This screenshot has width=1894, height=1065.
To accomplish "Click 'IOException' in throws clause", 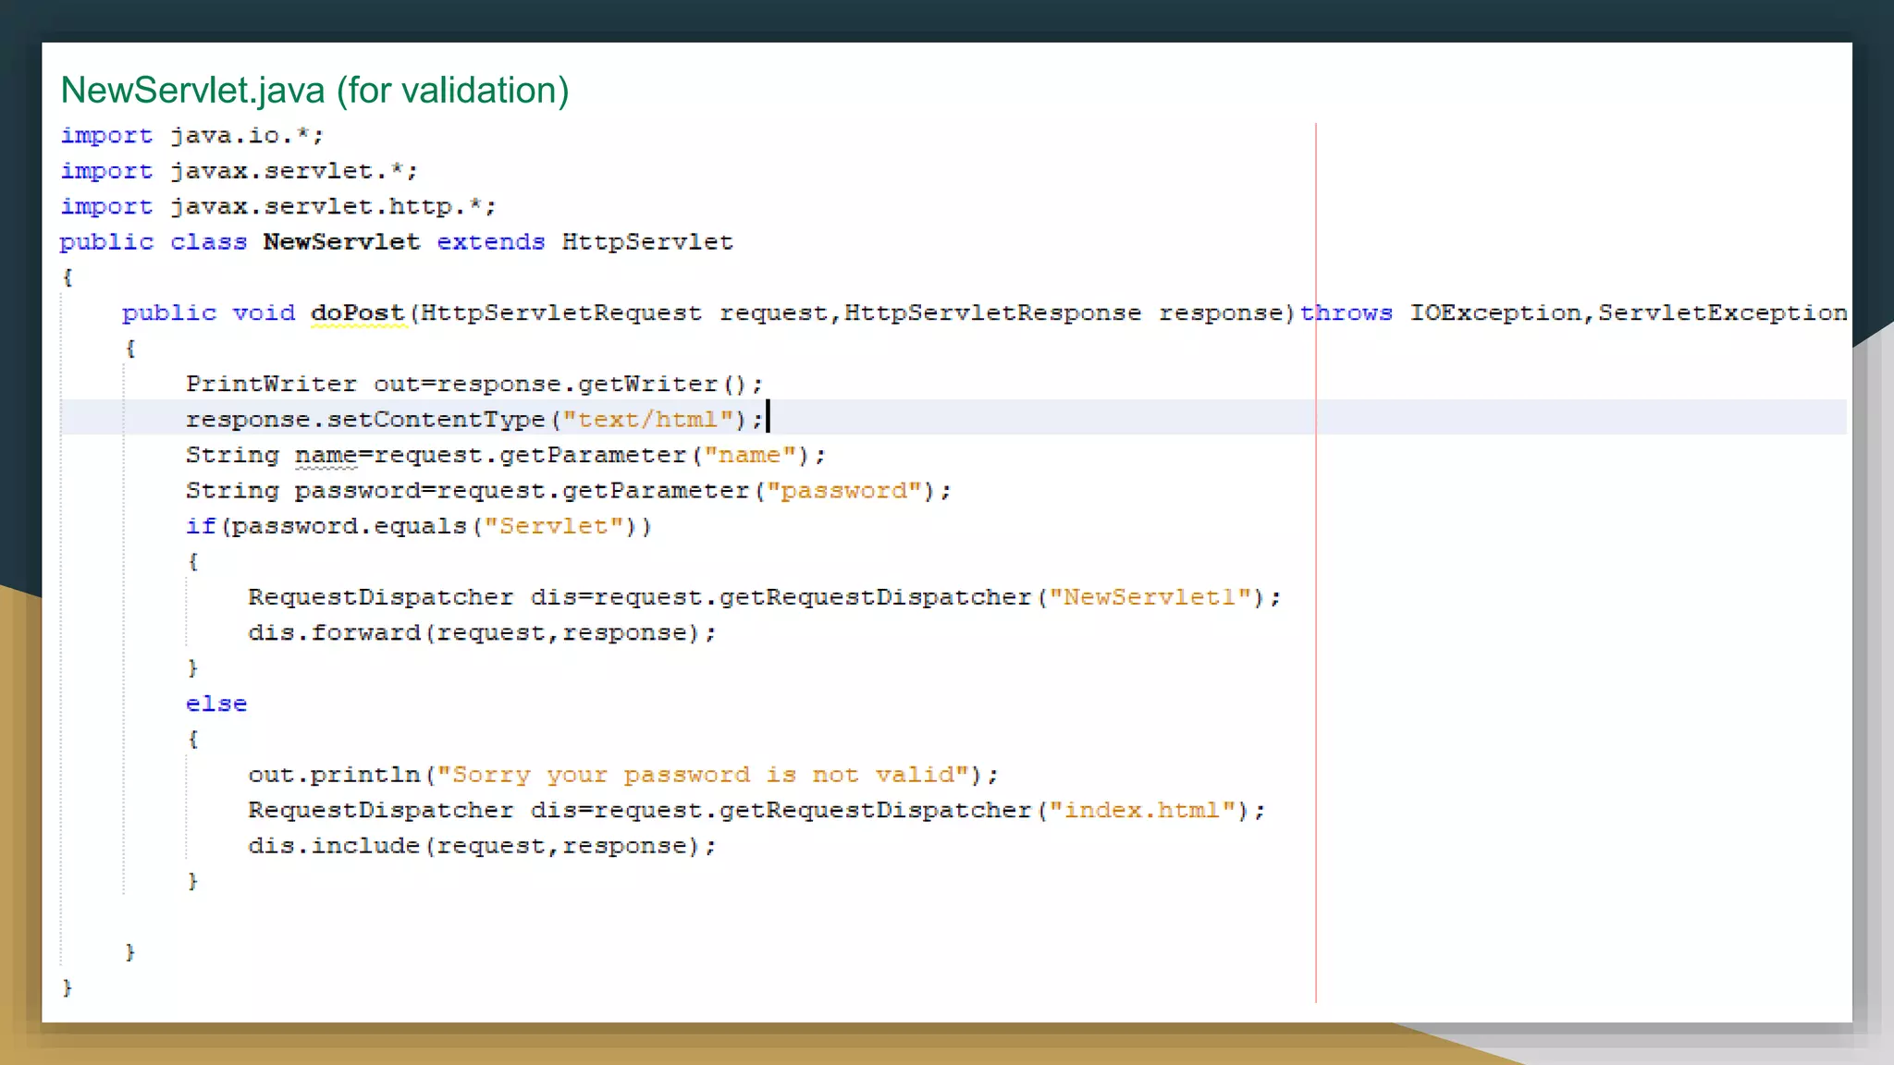I will pos(1495,313).
